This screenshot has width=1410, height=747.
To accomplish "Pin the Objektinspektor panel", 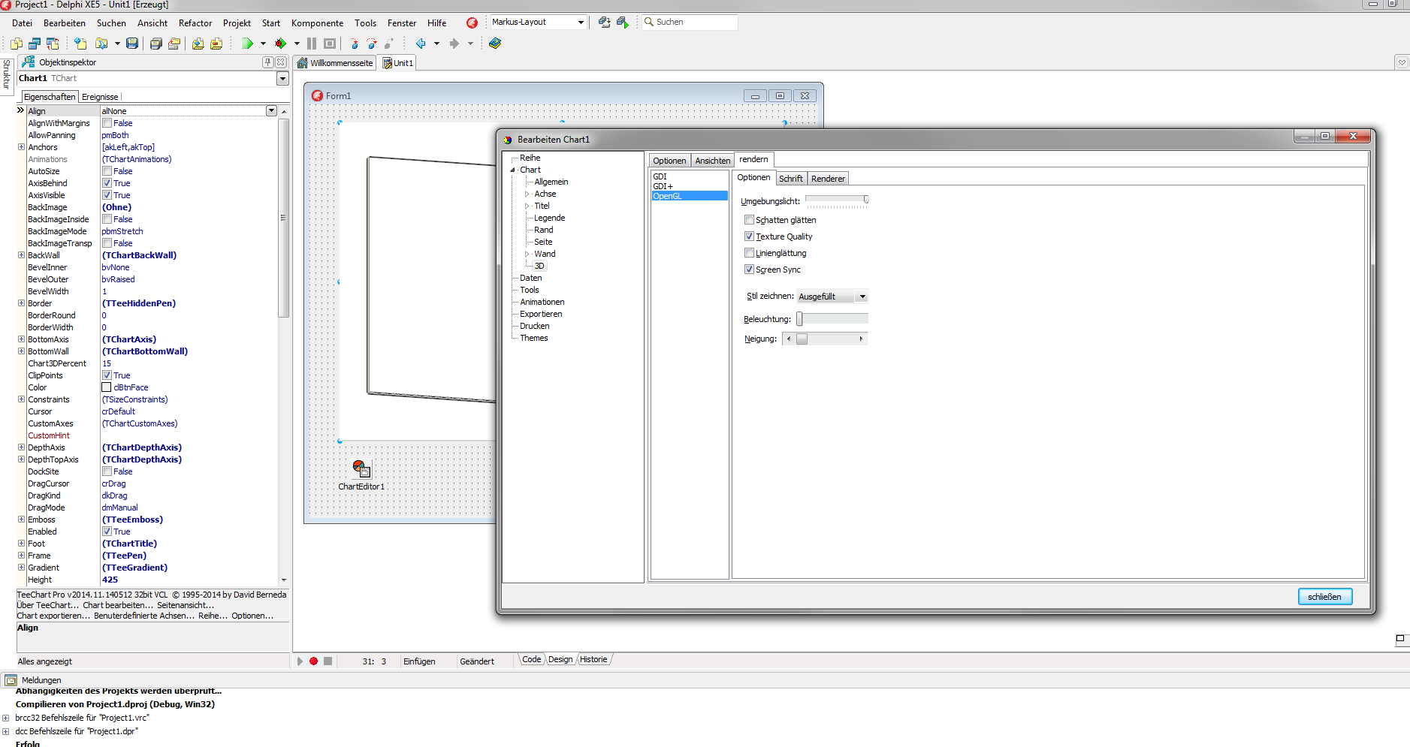I will point(268,62).
